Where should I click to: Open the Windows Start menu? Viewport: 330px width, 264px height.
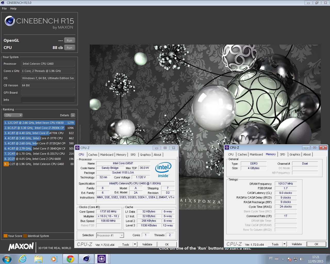7,259
